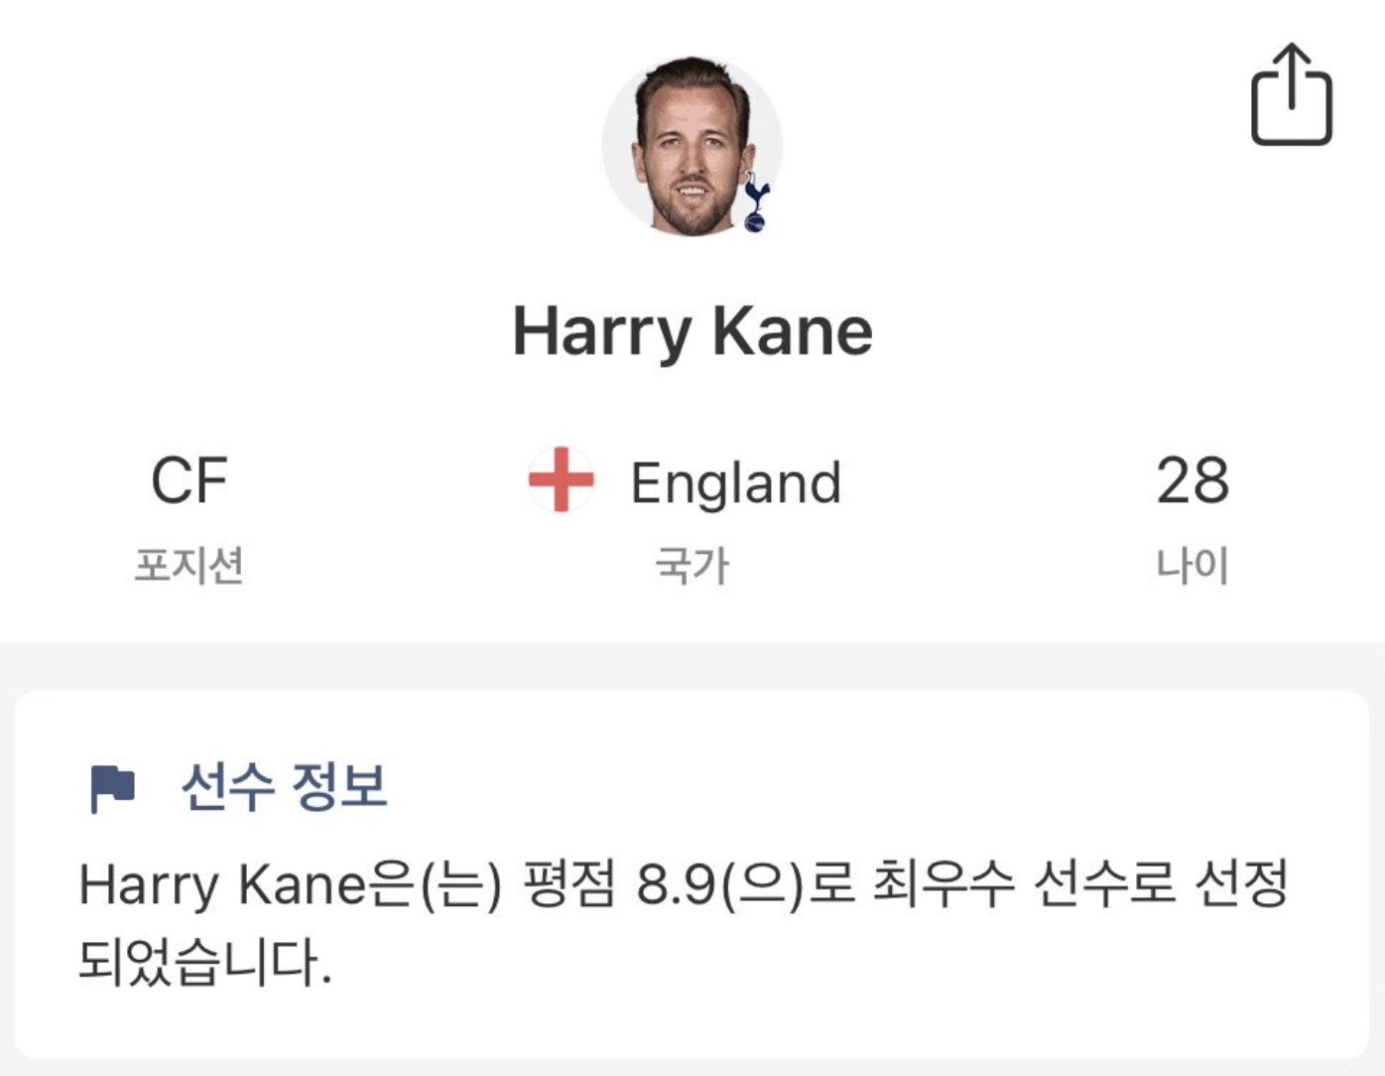The image size is (1385, 1076).
Task: Click the "나이" label
Action: (x=1192, y=566)
